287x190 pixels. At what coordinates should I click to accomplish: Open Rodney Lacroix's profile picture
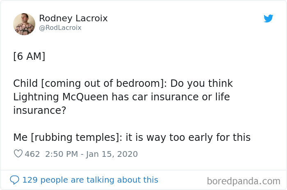pyautogui.click(x=24, y=24)
